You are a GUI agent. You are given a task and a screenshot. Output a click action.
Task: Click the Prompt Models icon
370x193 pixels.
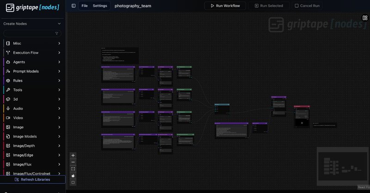(8, 71)
